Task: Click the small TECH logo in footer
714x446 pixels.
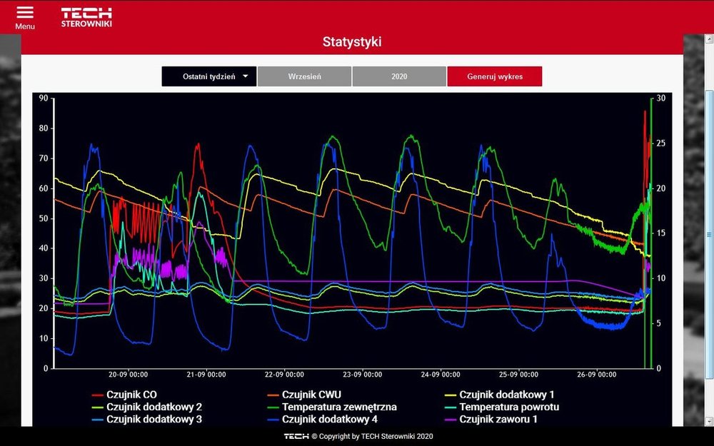Action: point(296,436)
